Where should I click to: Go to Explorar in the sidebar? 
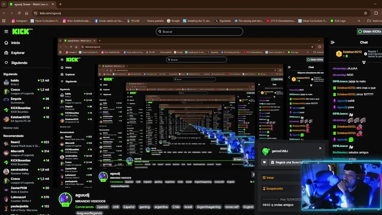(x=14, y=53)
